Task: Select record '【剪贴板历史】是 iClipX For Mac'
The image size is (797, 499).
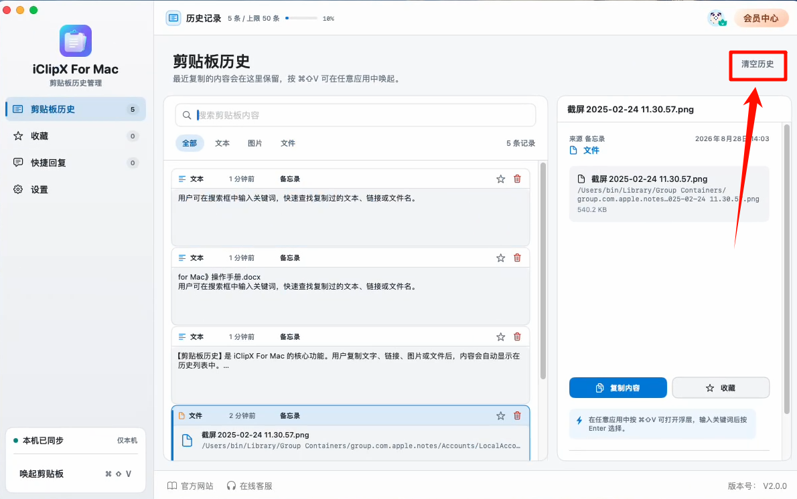Action: 350,365
